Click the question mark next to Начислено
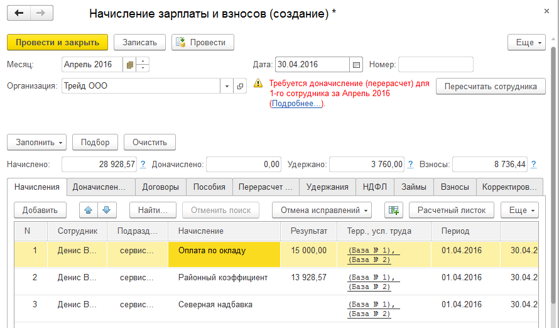Screen dimensions: 559x328 coord(143,165)
